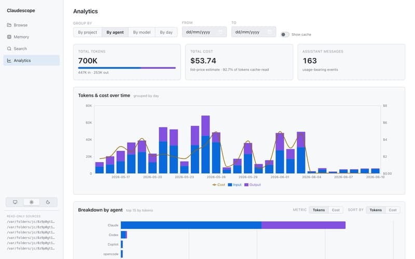Click the Claude bar in agent breakdown
This screenshot has width=415, height=259.
pyautogui.click(x=233, y=225)
